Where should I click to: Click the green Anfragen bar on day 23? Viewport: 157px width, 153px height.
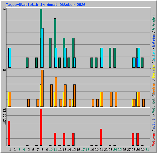pos(110,58)
